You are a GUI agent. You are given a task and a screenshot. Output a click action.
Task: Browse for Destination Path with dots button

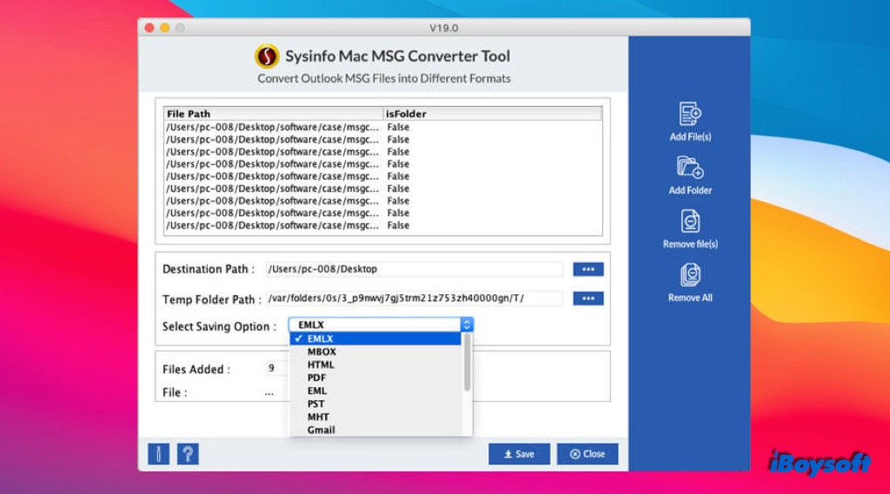point(588,269)
